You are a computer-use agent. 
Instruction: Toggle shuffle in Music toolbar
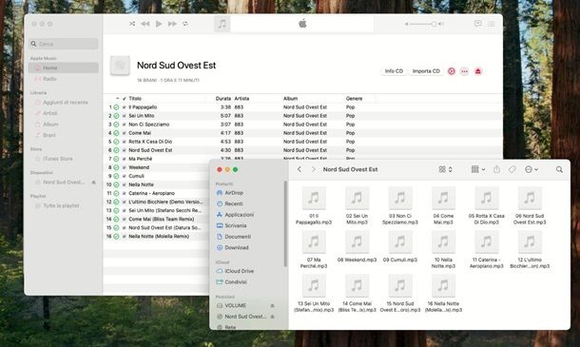tap(132, 24)
